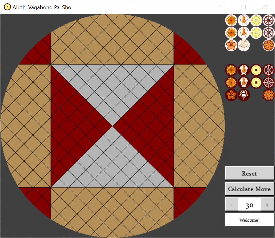
Task: Choose the dark coin tile in the upper dark row
Action: click(x=256, y=70)
